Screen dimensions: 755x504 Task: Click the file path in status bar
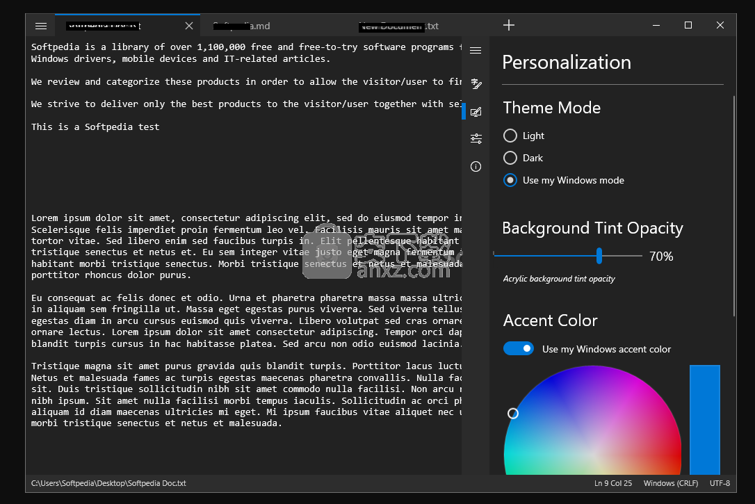pos(109,483)
